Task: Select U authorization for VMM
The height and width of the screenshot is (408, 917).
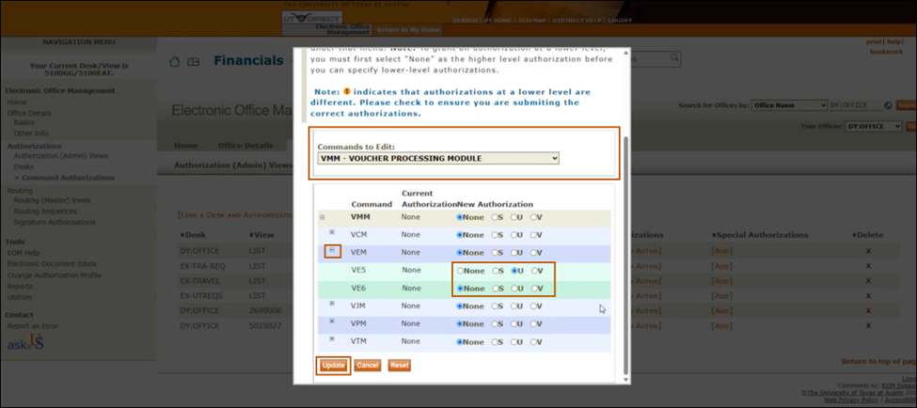Action: pos(514,217)
